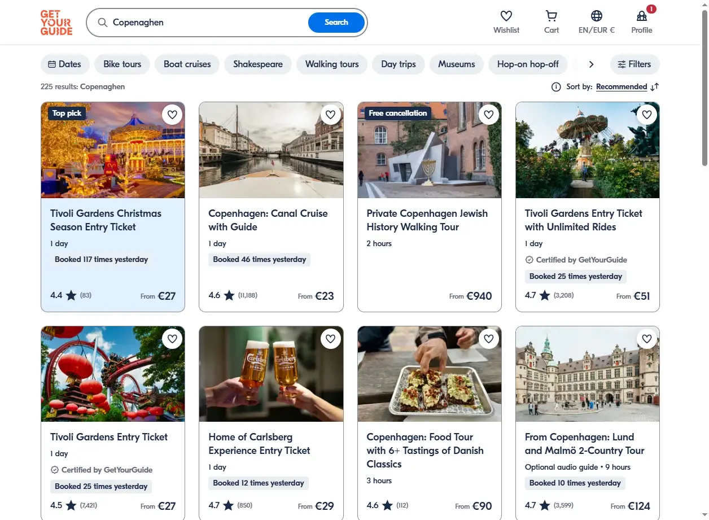Viewport: 709px width, 520px height.
Task: Wishlist the Tivoli Gardens Entry Ticket card
Action: click(172, 339)
